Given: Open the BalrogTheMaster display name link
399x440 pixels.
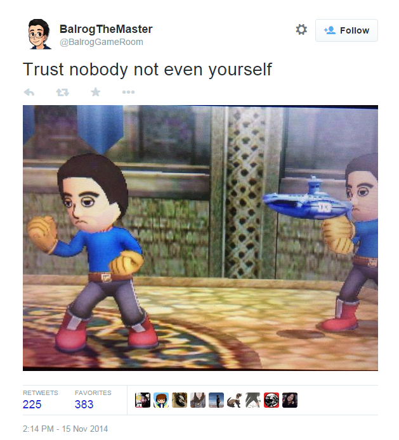Looking at the screenshot, I should coord(106,29).
